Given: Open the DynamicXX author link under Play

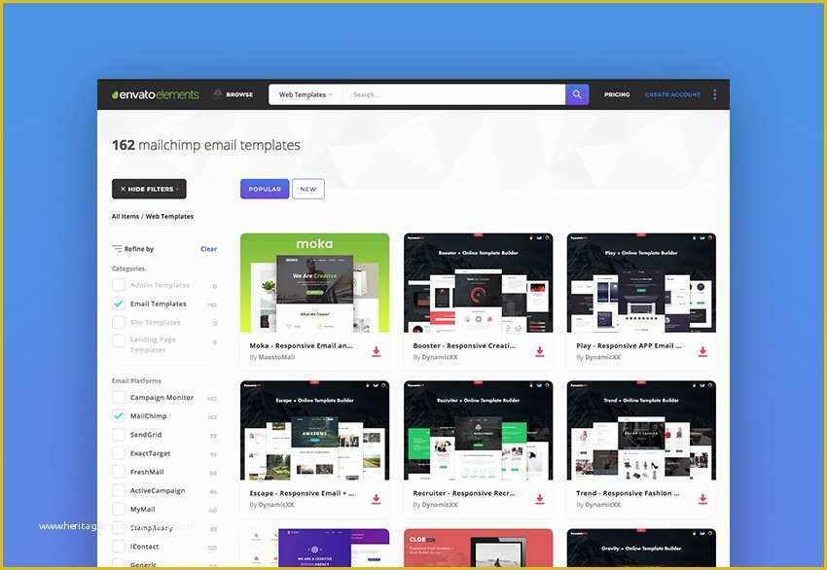Looking at the screenshot, I should [603, 357].
